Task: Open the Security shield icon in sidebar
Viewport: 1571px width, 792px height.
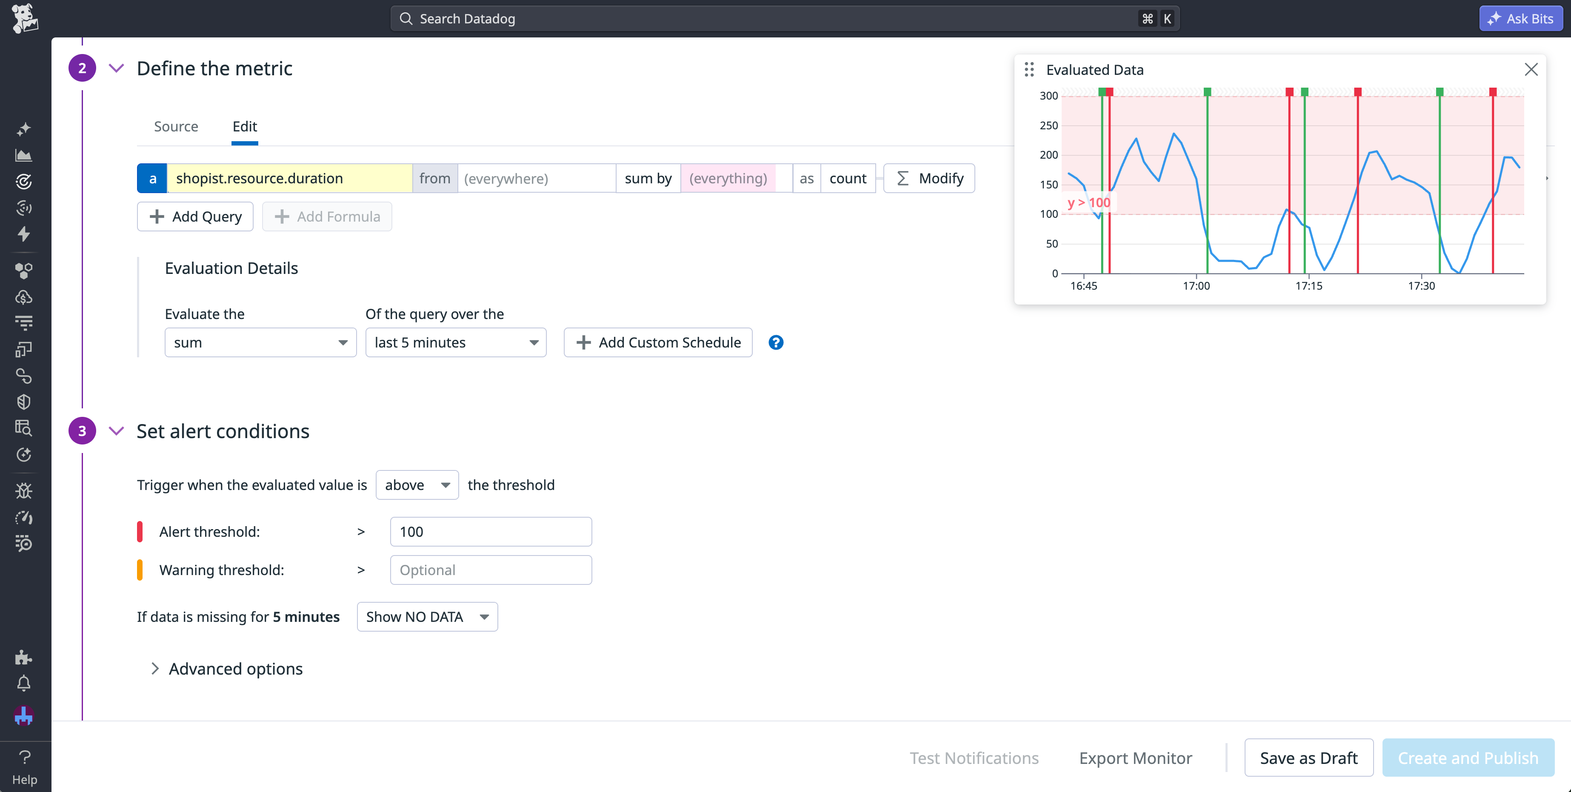Action: click(x=24, y=401)
